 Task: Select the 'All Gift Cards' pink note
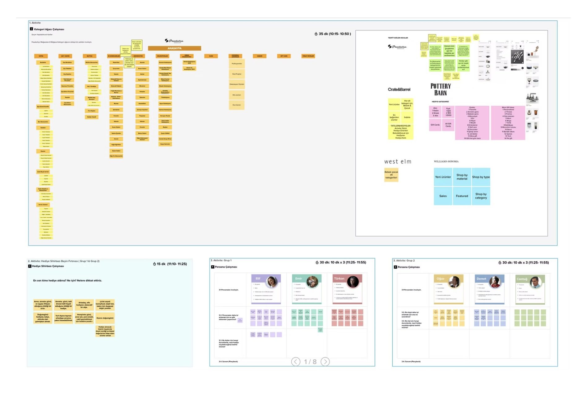point(448,125)
